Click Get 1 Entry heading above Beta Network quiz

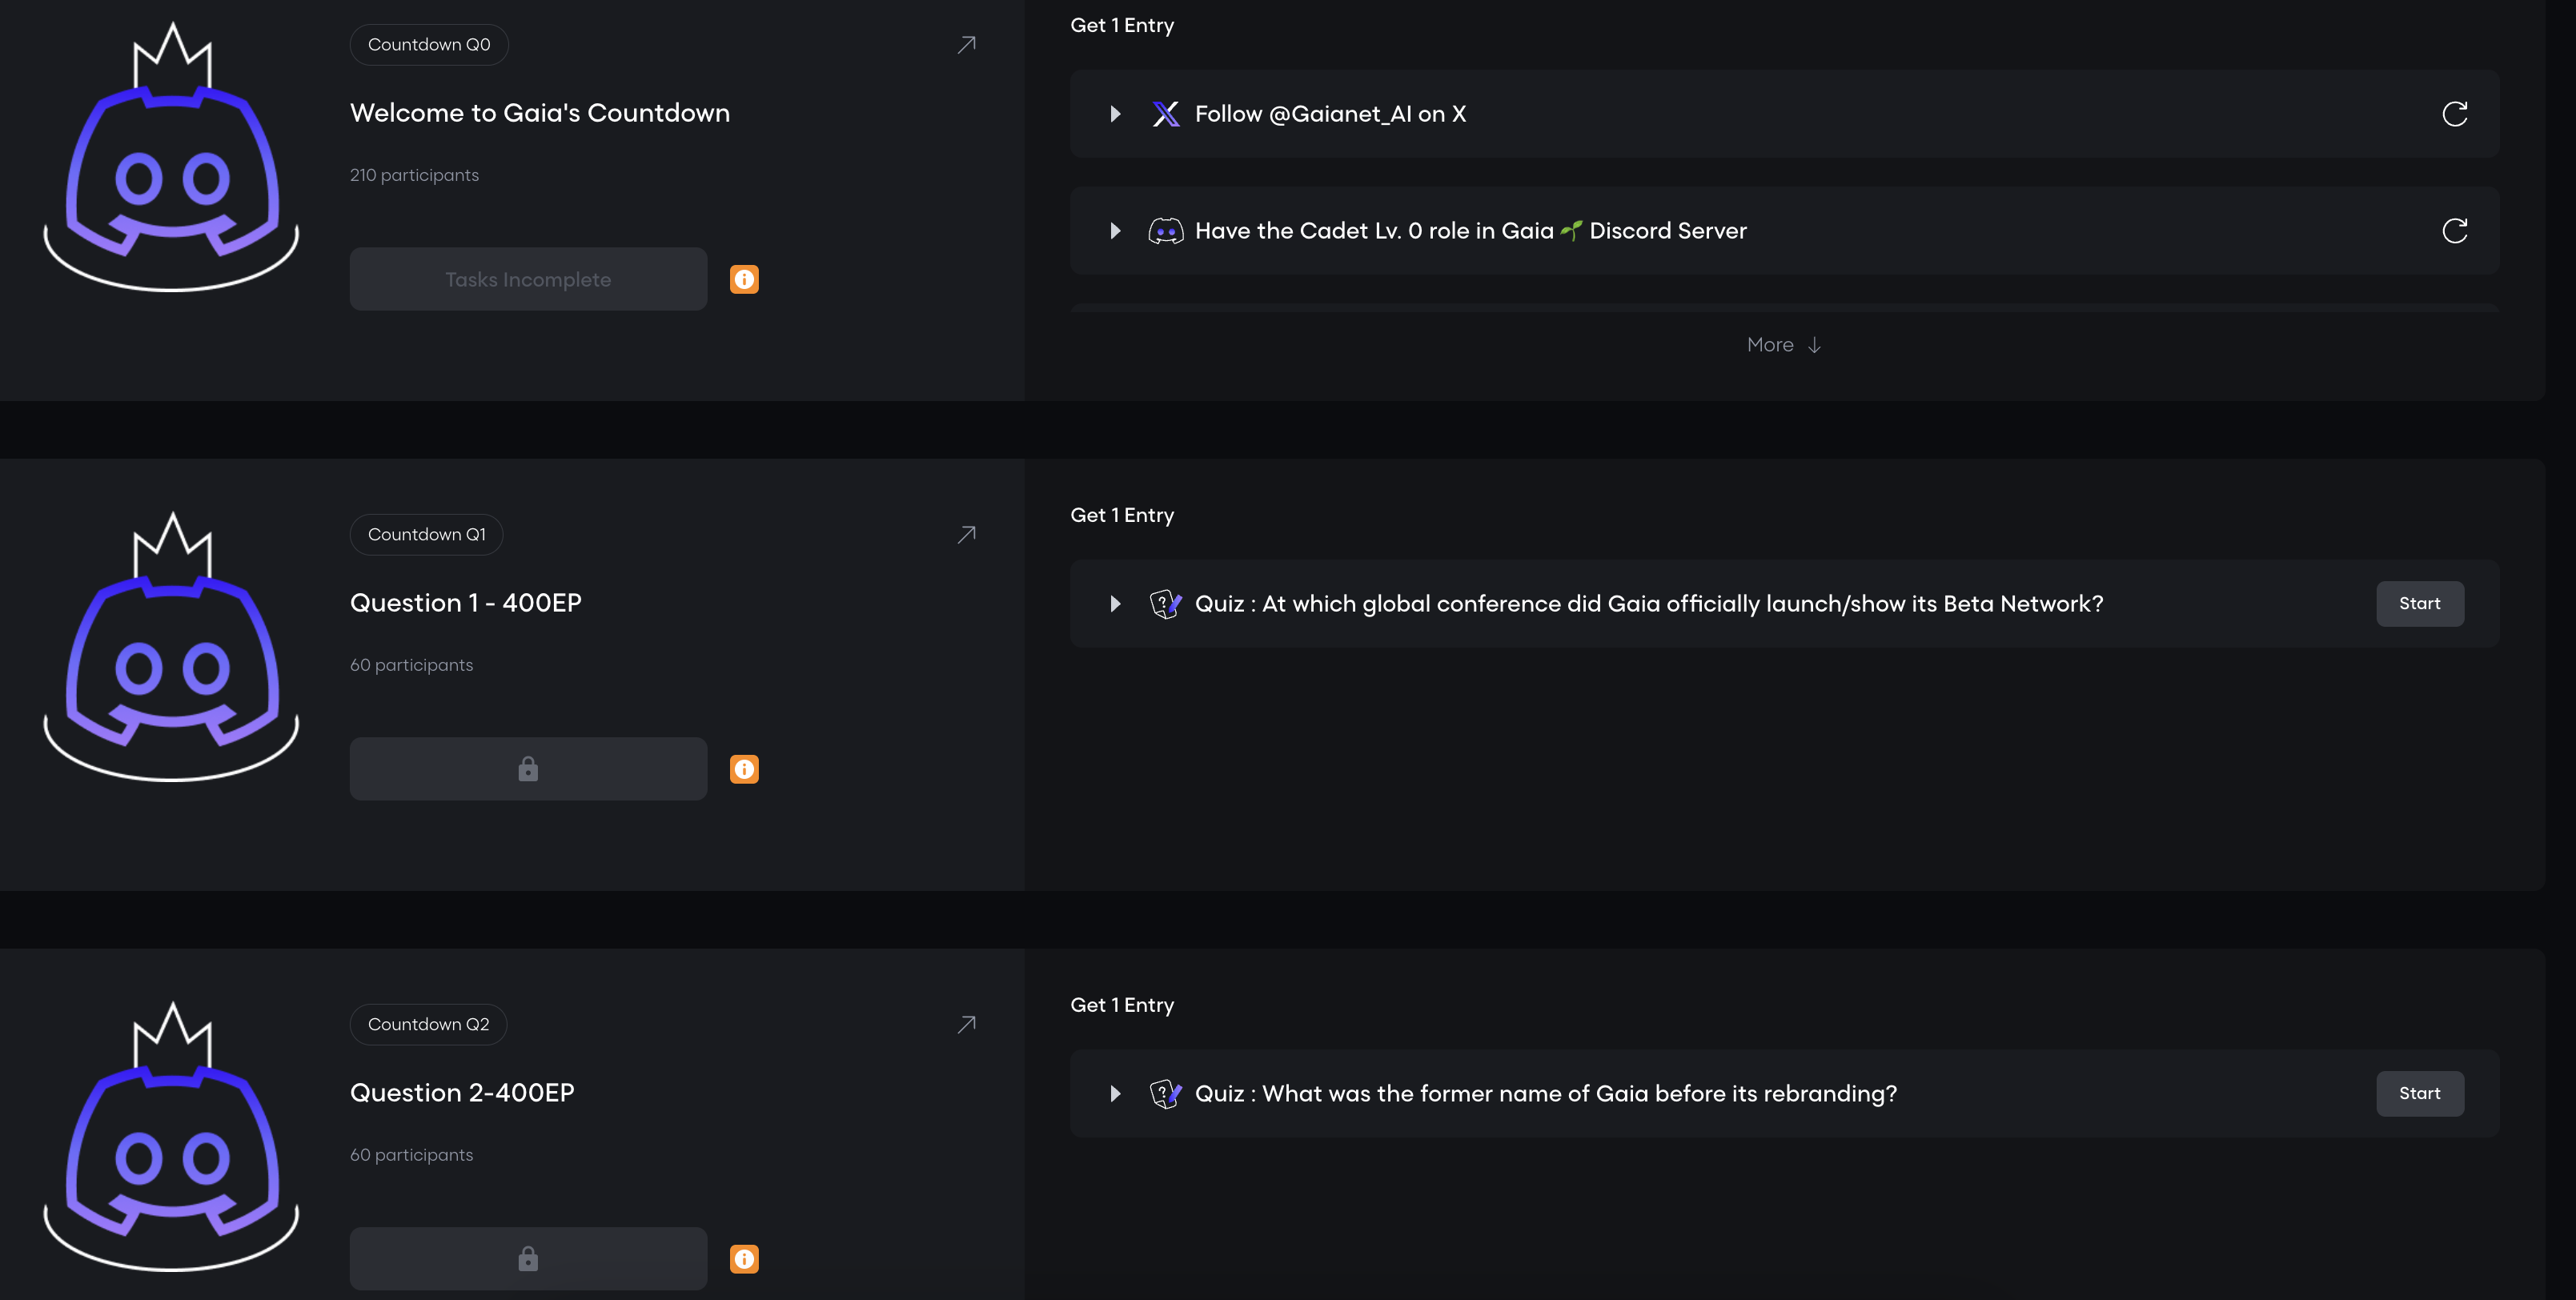1122,516
